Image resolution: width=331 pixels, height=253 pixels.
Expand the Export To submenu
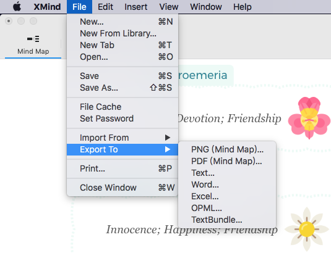pos(123,150)
